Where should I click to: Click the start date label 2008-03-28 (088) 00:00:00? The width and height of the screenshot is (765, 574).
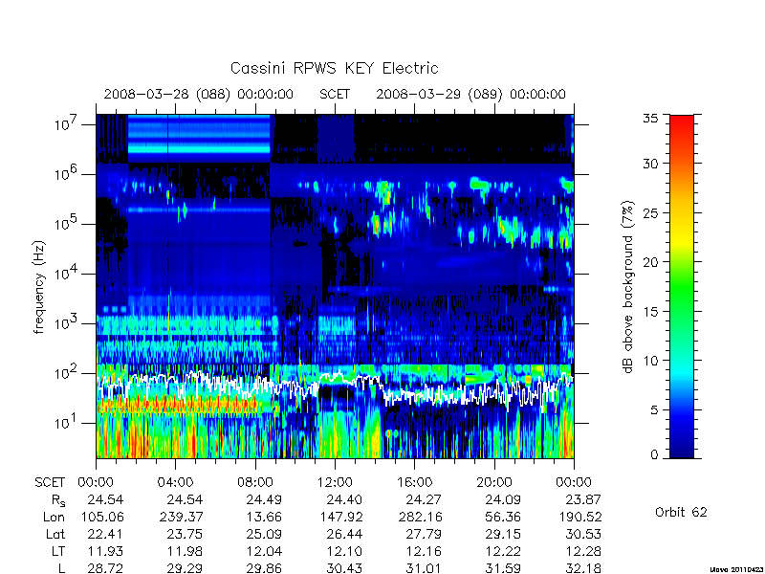pos(199,94)
